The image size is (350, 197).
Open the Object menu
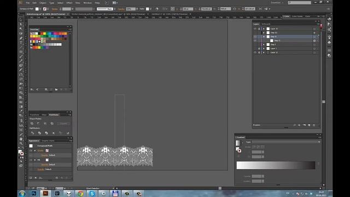click(43, 3)
